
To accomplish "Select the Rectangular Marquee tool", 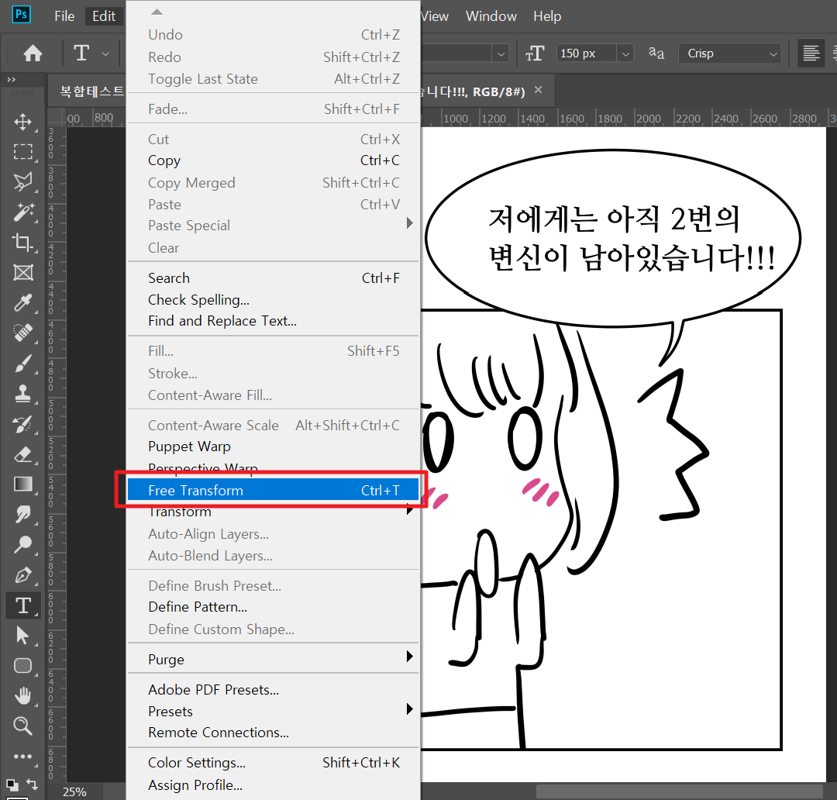I will point(23,152).
